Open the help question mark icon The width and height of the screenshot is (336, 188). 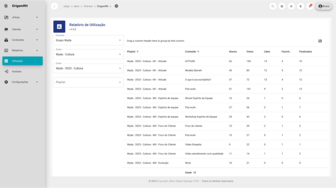(x=282, y=6)
